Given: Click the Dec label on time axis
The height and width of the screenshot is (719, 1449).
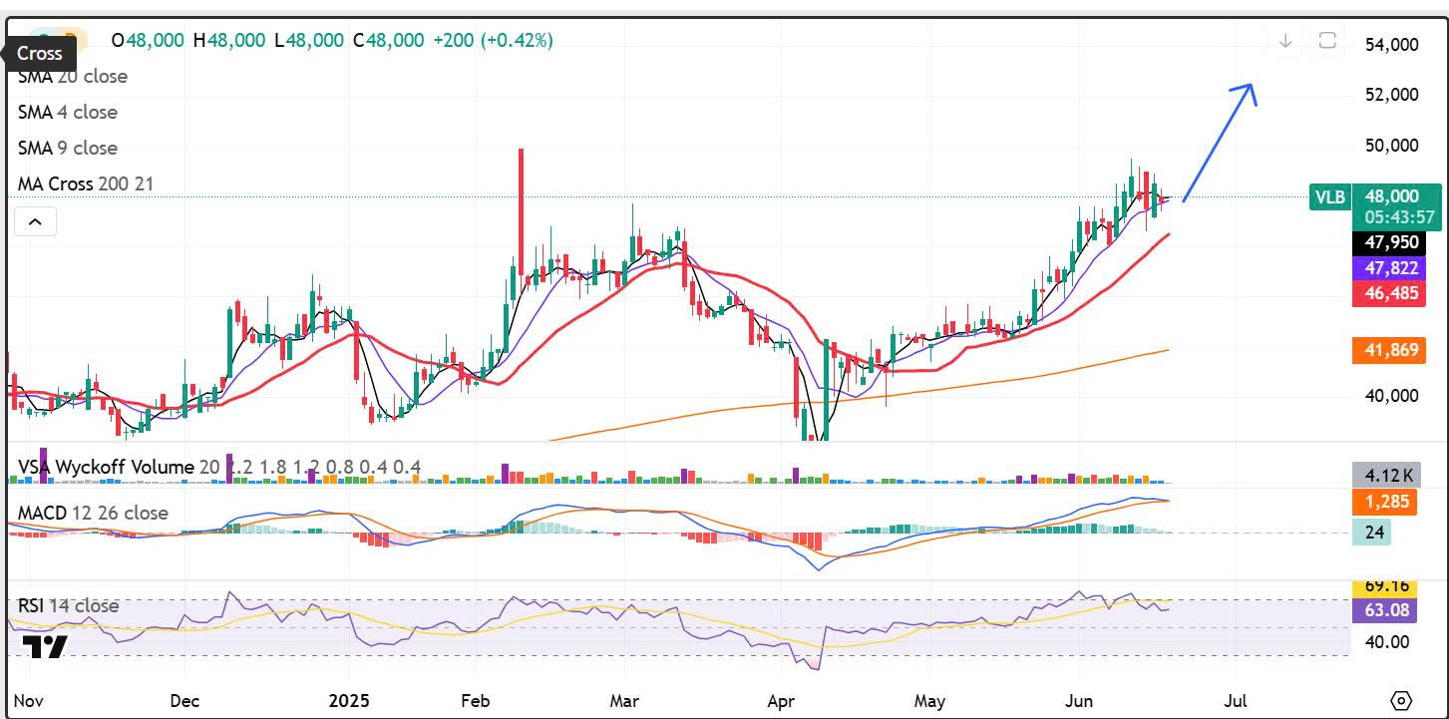Looking at the screenshot, I should (x=185, y=700).
